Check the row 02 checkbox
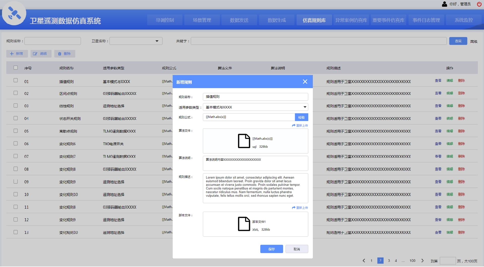This screenshot has width=484, height=267. pos(16,93)
